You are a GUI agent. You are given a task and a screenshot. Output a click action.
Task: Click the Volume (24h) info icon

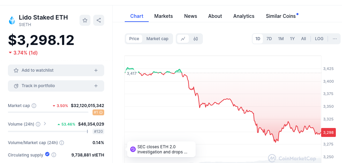(38, 124)
